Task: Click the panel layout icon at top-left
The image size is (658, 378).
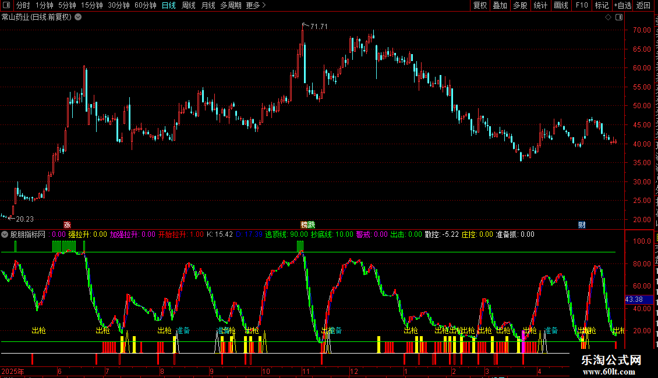Action: [x=6, y=5]
